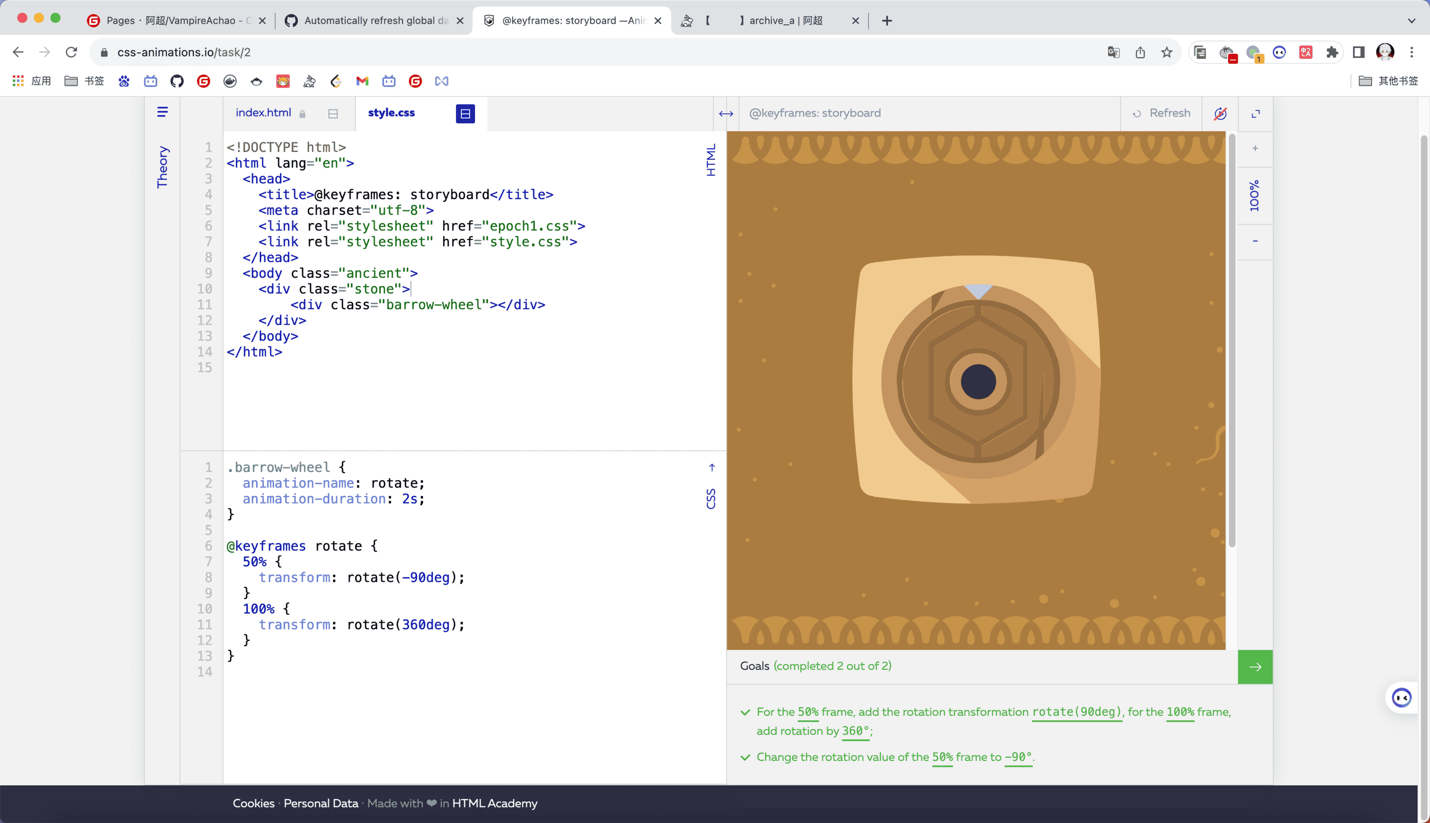The width and height of the screenshot is (1430, 823).
Task: Click the green next task arrow
Action: [x=1255, y=667]
